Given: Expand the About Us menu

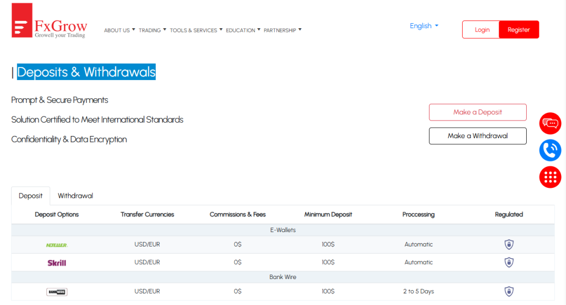Looking at the screenshot, I should coord(119,30).
